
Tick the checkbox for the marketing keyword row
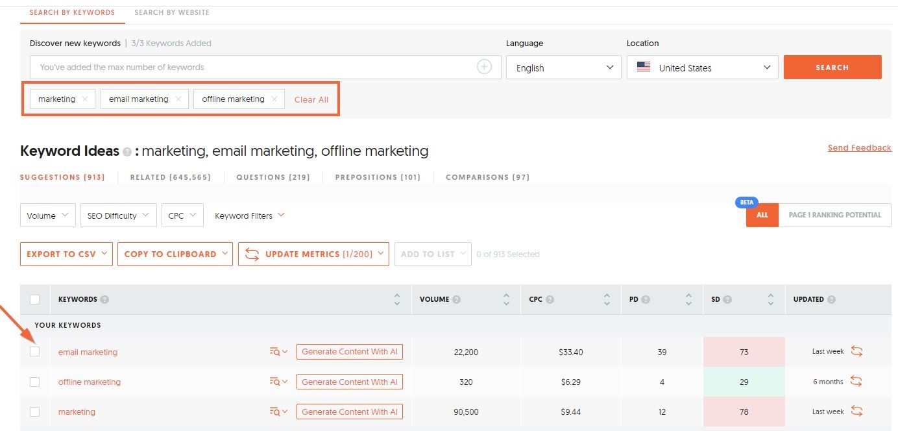click(x=35, y=412)
